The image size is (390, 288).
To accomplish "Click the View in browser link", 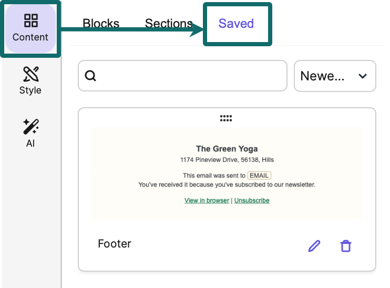I will [207, 200].
